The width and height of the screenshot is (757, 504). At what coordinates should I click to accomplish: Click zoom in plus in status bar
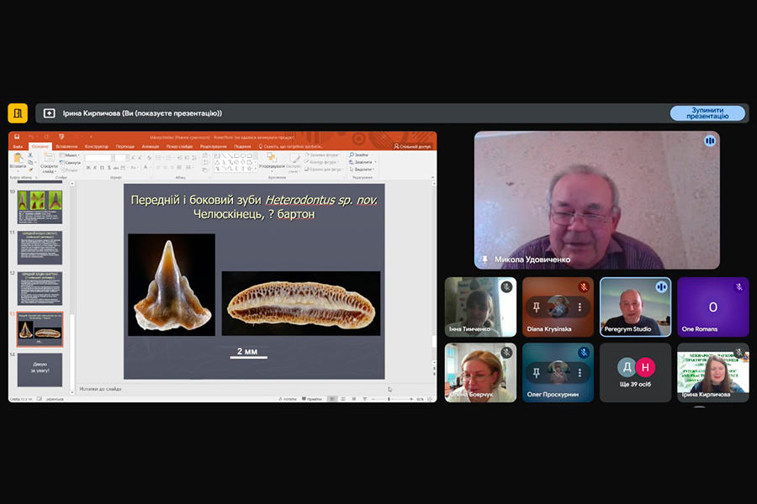[411, 399]
